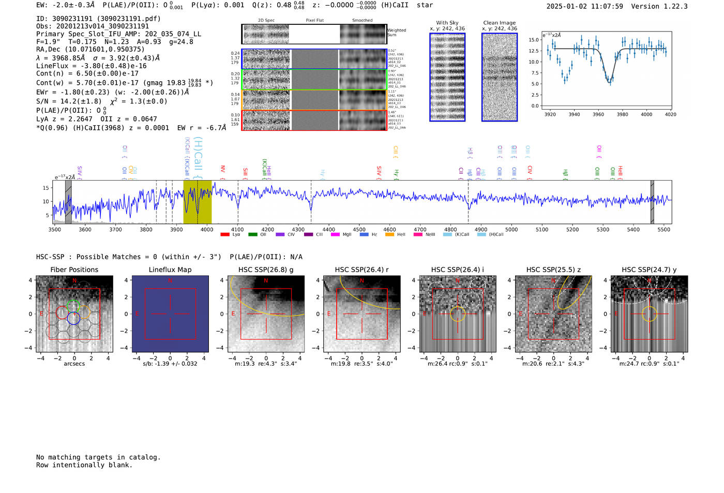Open the HSC SSP(26.8) g image
The height and width of the screenshot is (493, 724).
click(x=266, y=314)
